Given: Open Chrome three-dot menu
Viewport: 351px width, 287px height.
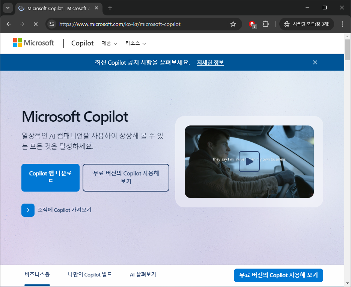Looking at the screenshot, I should tap(342, 24).
